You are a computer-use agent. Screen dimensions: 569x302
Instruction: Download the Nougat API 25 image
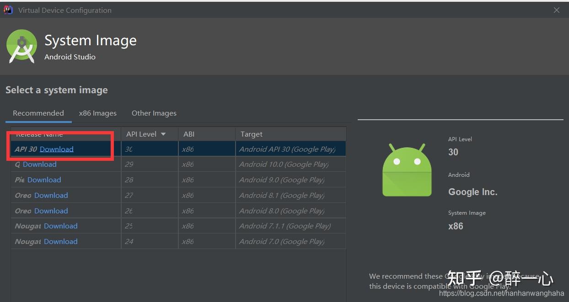tap(60, 226)
